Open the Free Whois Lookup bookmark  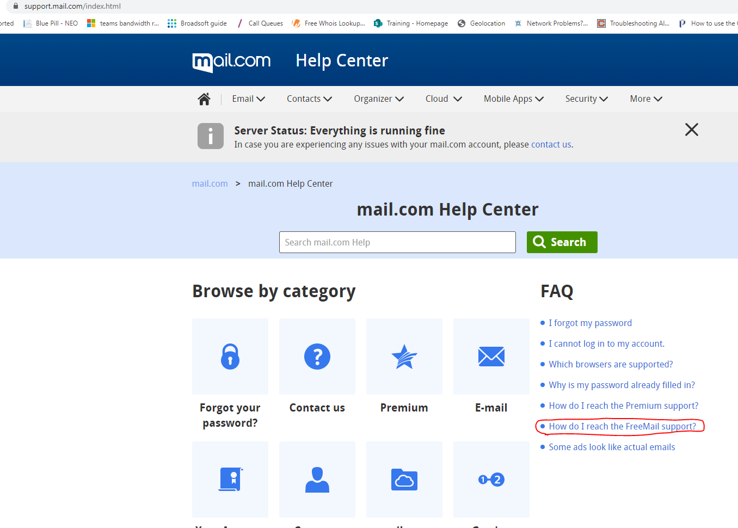point(329,23)
